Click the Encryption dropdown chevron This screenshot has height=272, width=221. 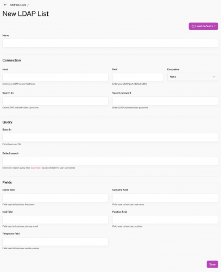214,77
